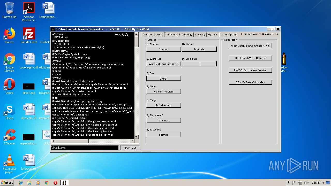Launch Skype desktop shortcut

click(9, 112)
